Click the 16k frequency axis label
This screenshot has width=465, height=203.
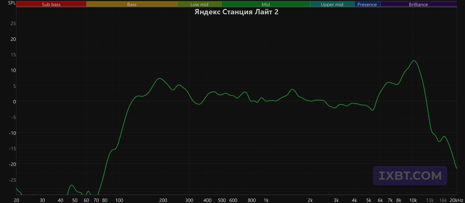(443, 200)
